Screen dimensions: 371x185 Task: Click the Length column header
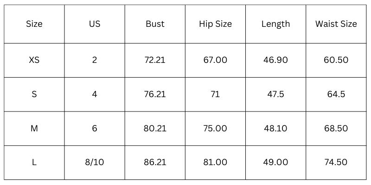coord(275,24)
